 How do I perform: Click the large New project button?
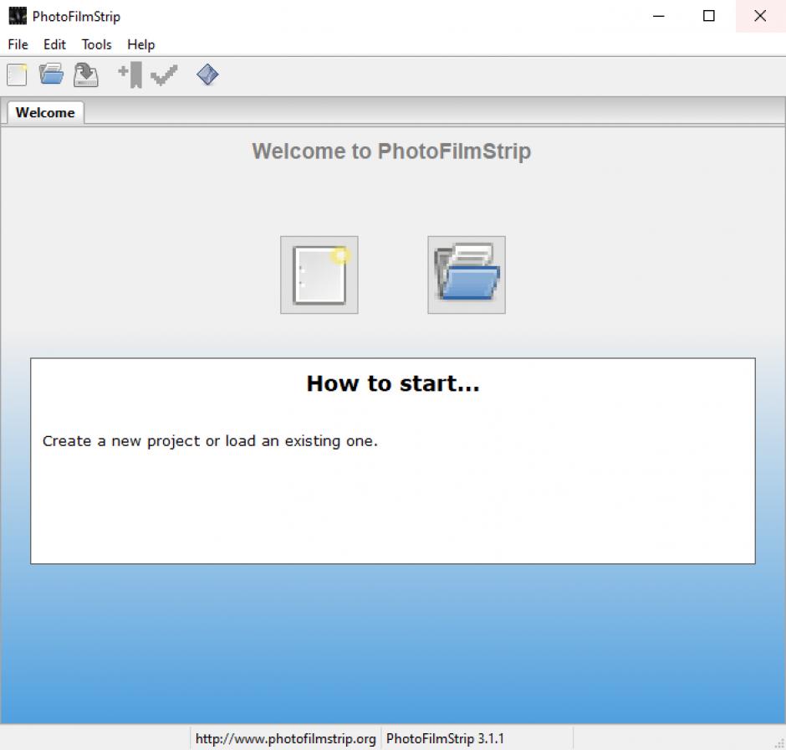(319, 275)
